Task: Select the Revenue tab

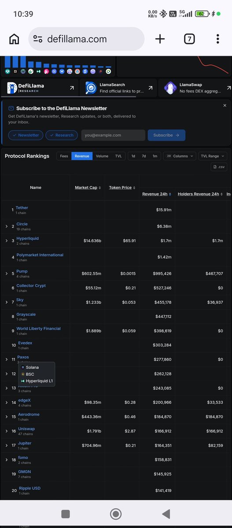Action: click(x=82, y=156)
